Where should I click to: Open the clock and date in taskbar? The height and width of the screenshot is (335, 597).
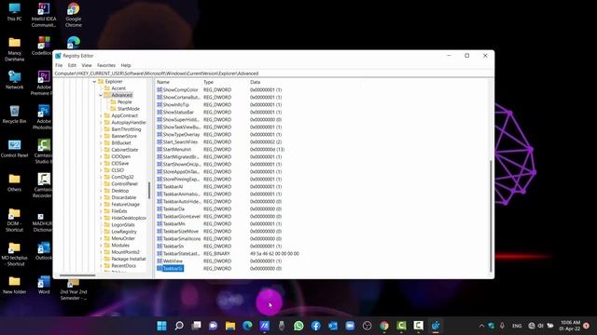coord(570,326)
